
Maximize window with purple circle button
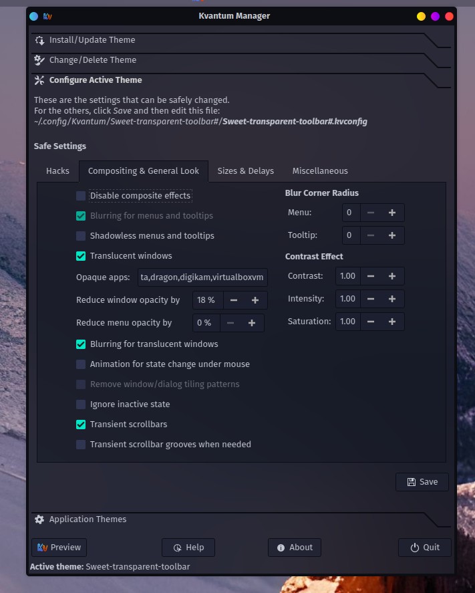(435, 16)
